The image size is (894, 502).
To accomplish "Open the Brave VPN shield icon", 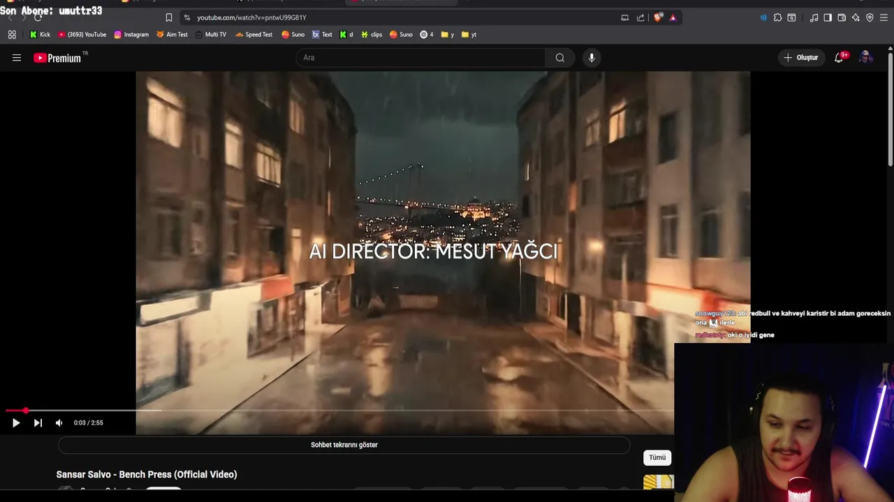I will (870, 17).
